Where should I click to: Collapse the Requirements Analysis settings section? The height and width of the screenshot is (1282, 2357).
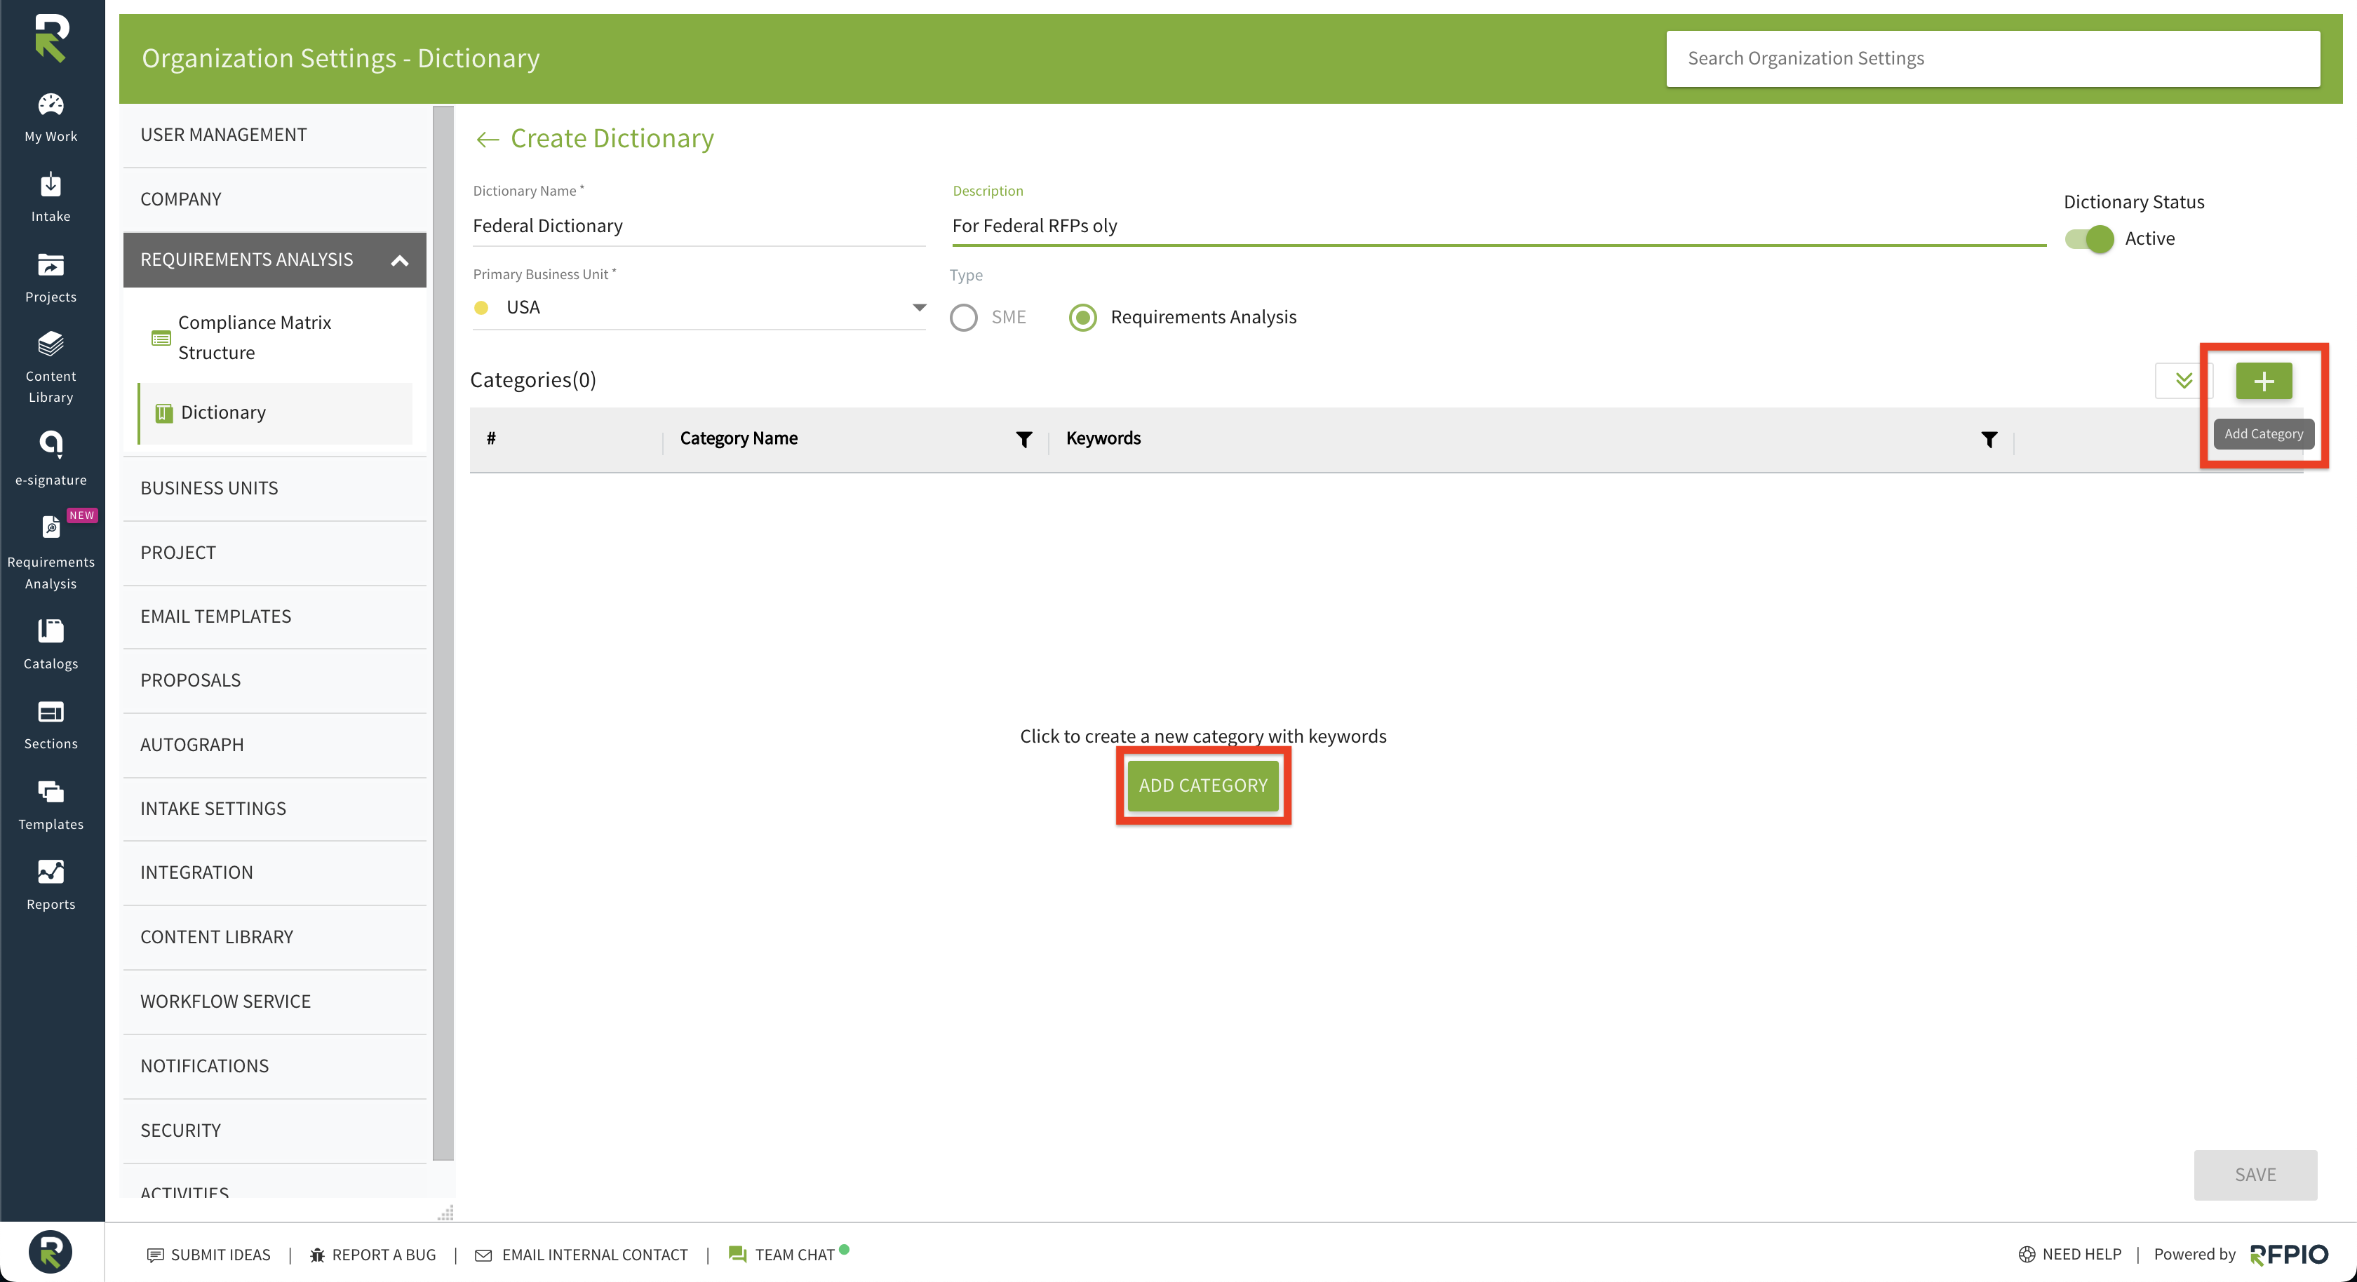[x=399, y=261]
